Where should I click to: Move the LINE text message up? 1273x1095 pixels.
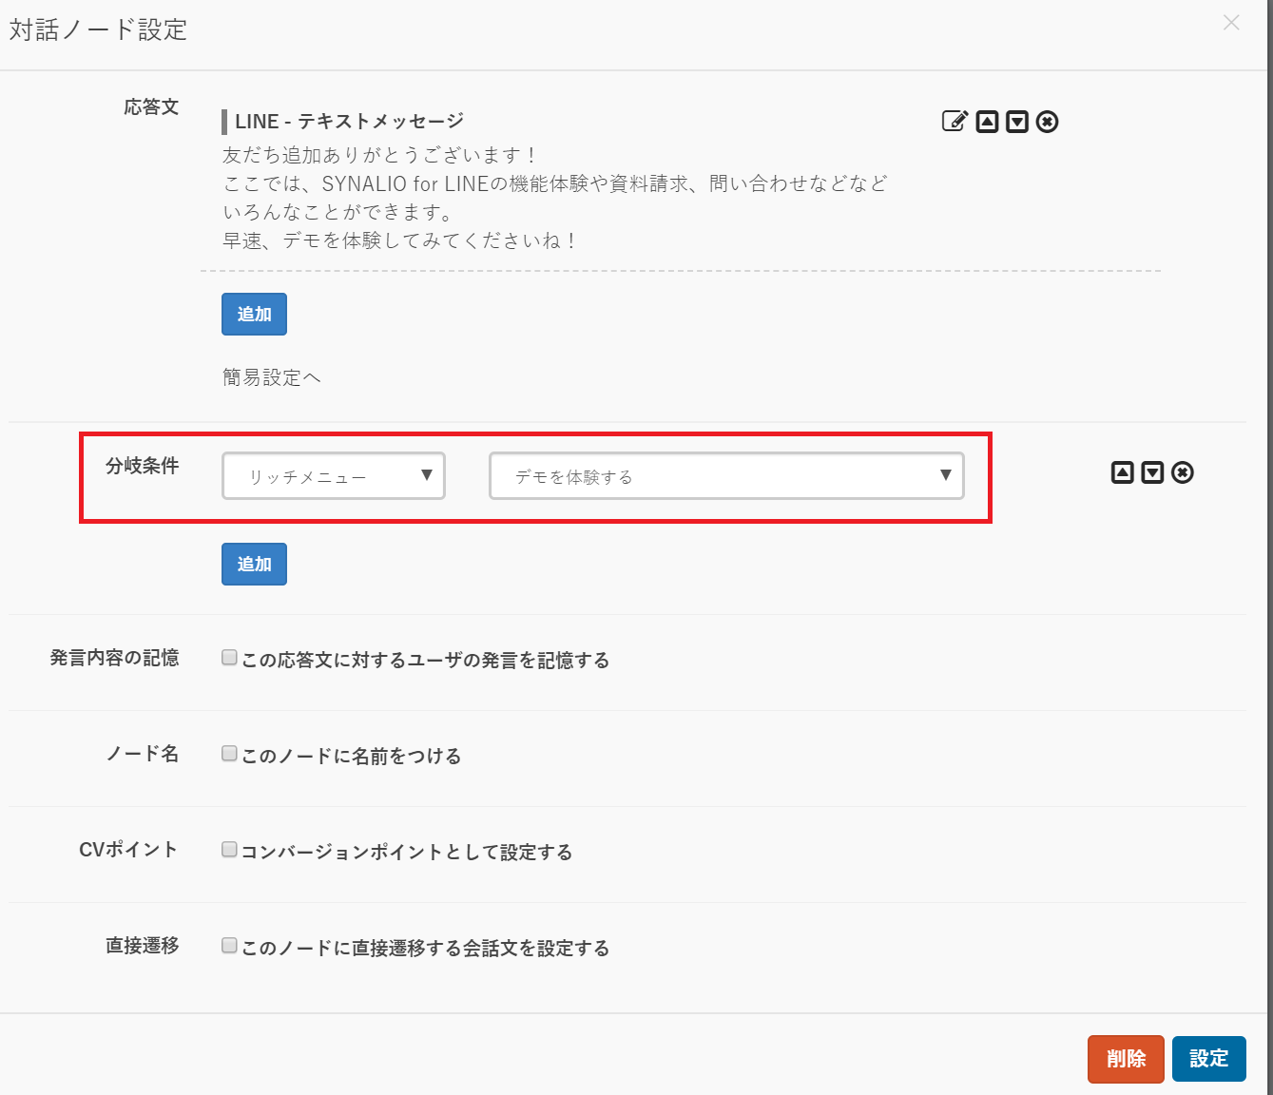(x=987, y=122)
